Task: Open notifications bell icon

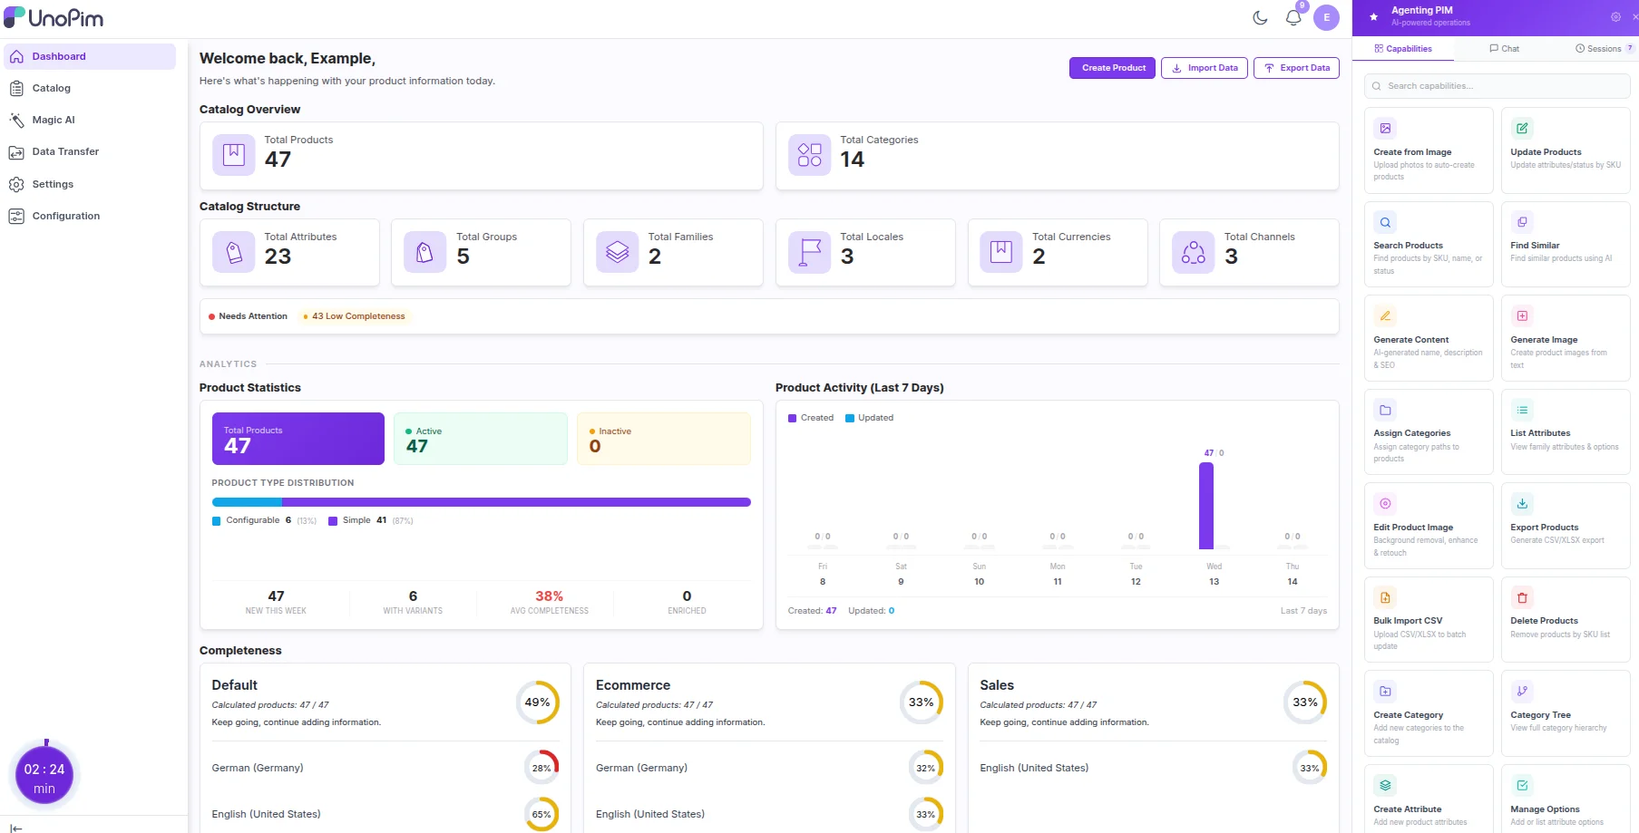Action: 1293,17
